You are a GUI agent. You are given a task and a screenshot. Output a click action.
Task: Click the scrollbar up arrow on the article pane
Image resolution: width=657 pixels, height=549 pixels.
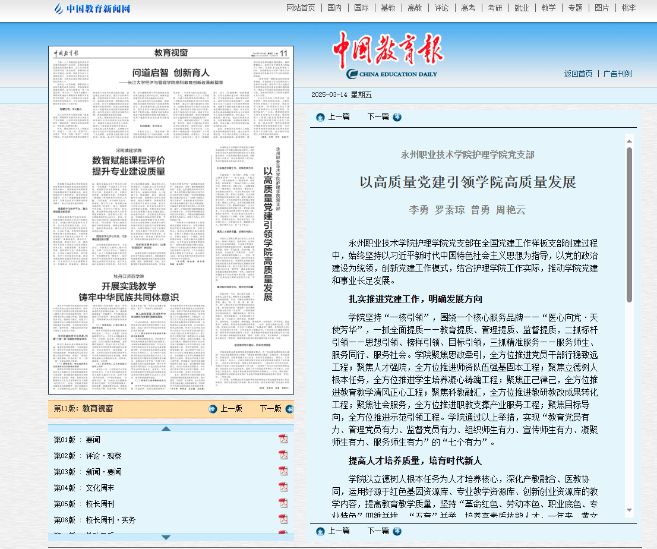[629, 141]
